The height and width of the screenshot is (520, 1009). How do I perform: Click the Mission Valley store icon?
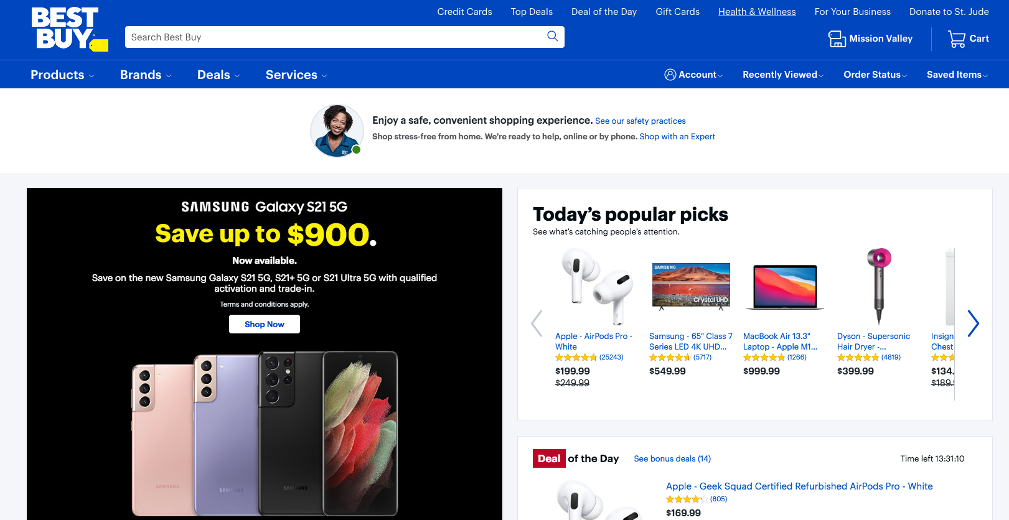coord(837,39)
